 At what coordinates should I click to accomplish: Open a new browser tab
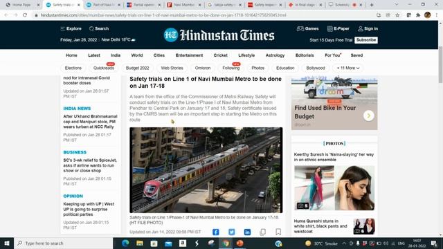(372, 5)
